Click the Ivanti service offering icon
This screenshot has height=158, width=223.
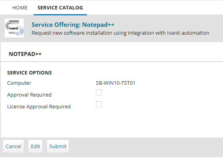[x=14, y=28]
